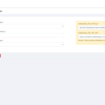
Task: Click into the UddoktaPay Test API Key field
Action: (92, 28)
